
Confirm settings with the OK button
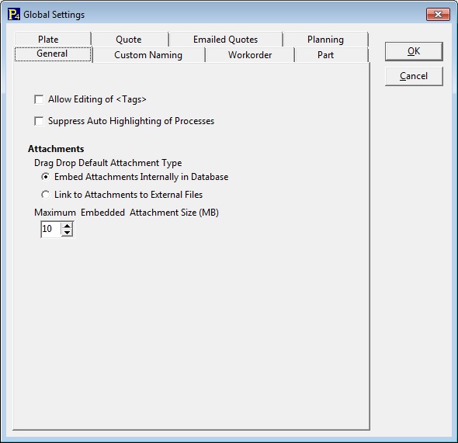coord(414,51)
